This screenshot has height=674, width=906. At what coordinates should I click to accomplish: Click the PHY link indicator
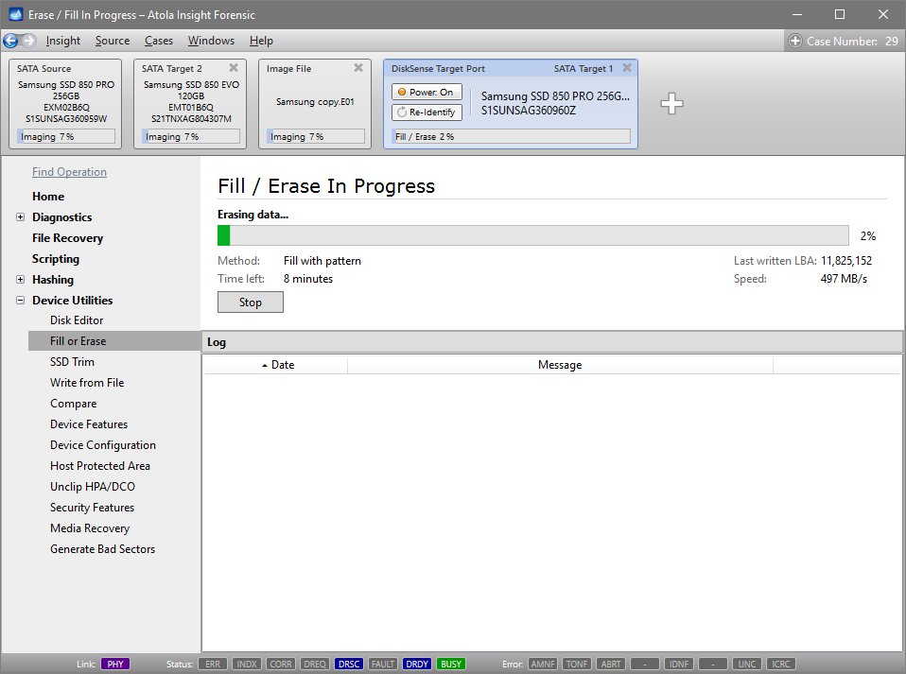(x=114, y=664)
